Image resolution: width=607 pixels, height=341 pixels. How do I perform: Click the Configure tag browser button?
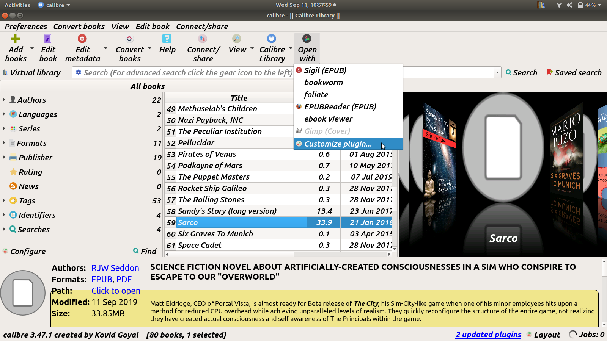(24, 251)
